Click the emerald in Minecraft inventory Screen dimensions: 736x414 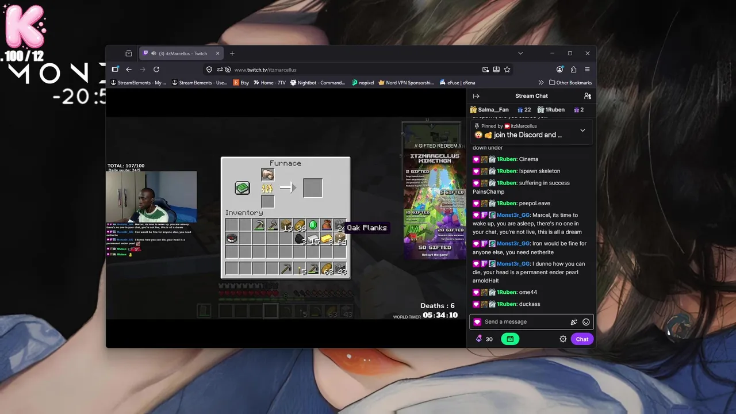point(313,225)
